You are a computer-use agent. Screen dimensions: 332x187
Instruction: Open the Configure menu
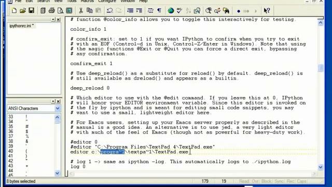107,1
